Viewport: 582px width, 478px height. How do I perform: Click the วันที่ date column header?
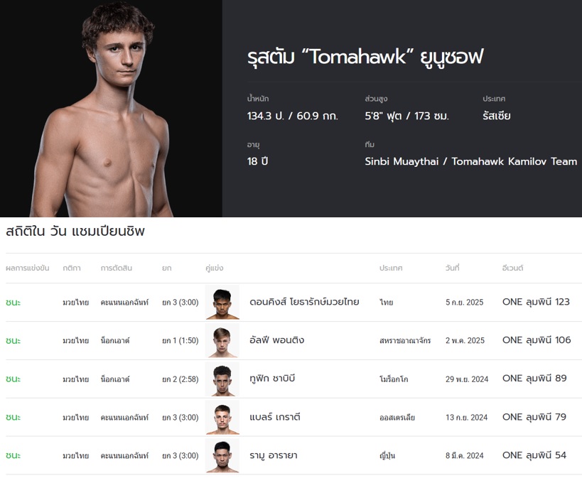click(x=452, y=268)
